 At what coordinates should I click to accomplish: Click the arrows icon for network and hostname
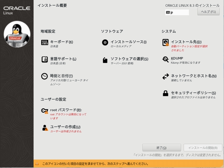pos(165,77)
